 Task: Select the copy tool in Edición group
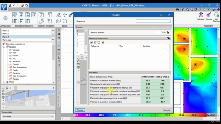(58, 21)
